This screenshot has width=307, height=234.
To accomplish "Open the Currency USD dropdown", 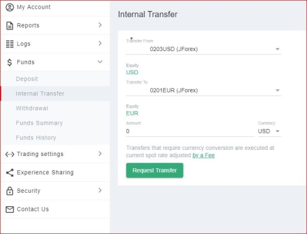I will 270,131.
